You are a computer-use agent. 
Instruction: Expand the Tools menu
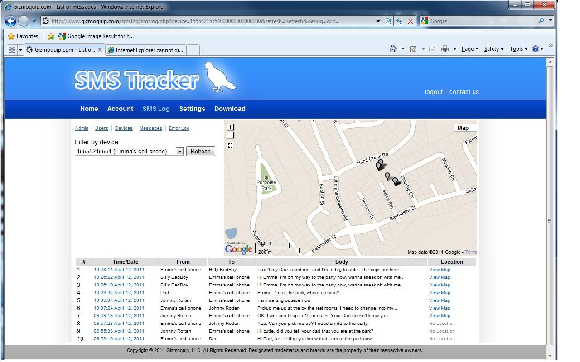pyautogui.click(x=519, y=49)
